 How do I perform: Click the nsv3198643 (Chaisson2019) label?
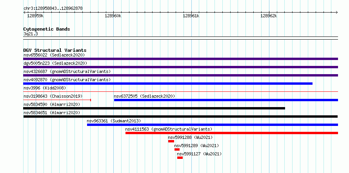coord(53,96)
